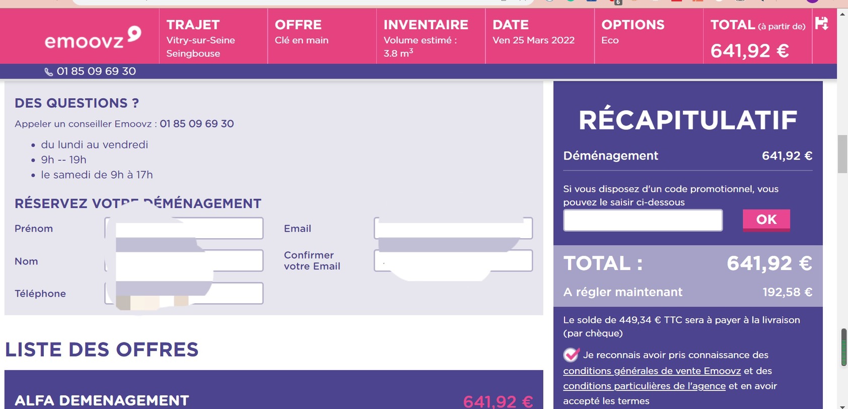Click the 641,92 € amount on the Déménagement row
Viewport: 848px width, 409px height.
point(787,156)
